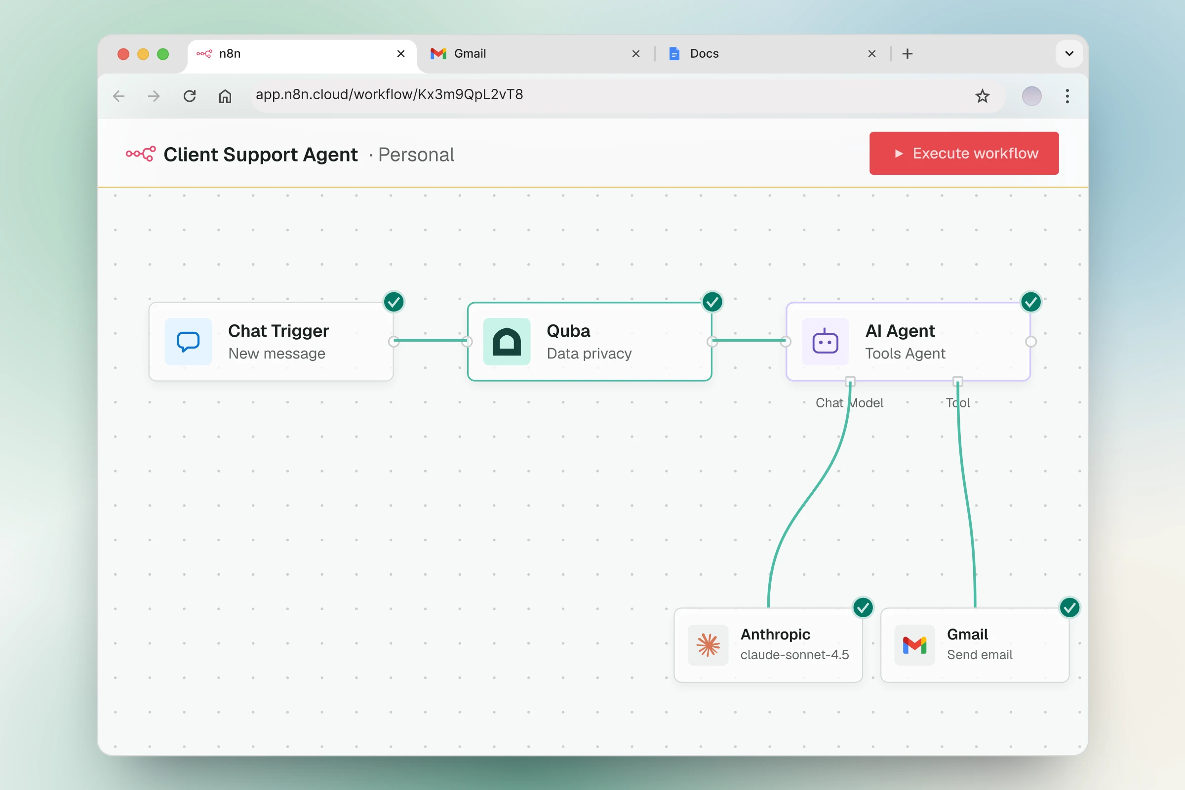
Task: Click the Client Support Agent workflow title
Action: 261,155
